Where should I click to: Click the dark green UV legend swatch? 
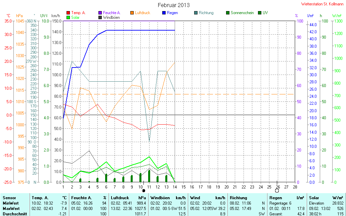point(260,13)
